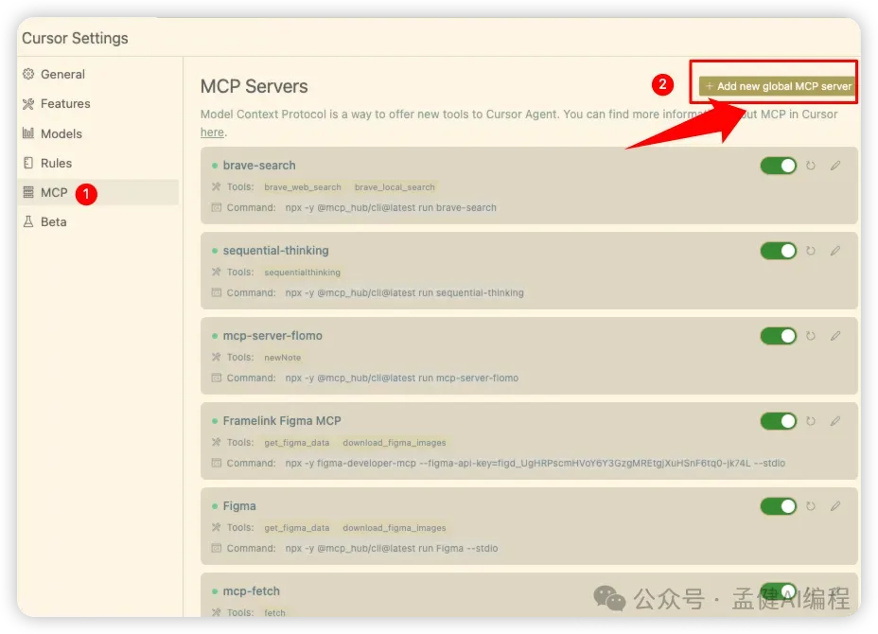Click the sequential-thinking server name
878x634 pixels.
276,251
